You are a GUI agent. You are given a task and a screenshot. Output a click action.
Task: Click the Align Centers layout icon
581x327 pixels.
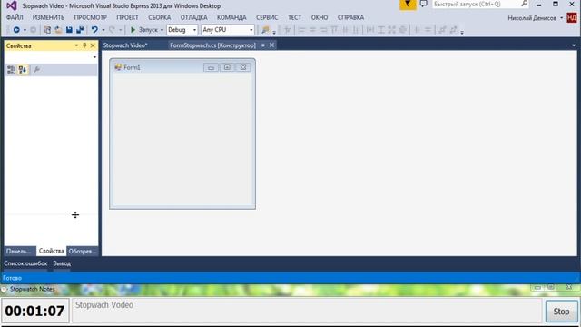(x=312, y=30)
